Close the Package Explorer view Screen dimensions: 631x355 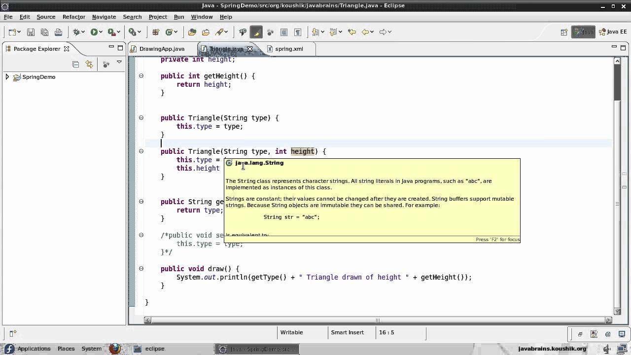coord(67,49)
